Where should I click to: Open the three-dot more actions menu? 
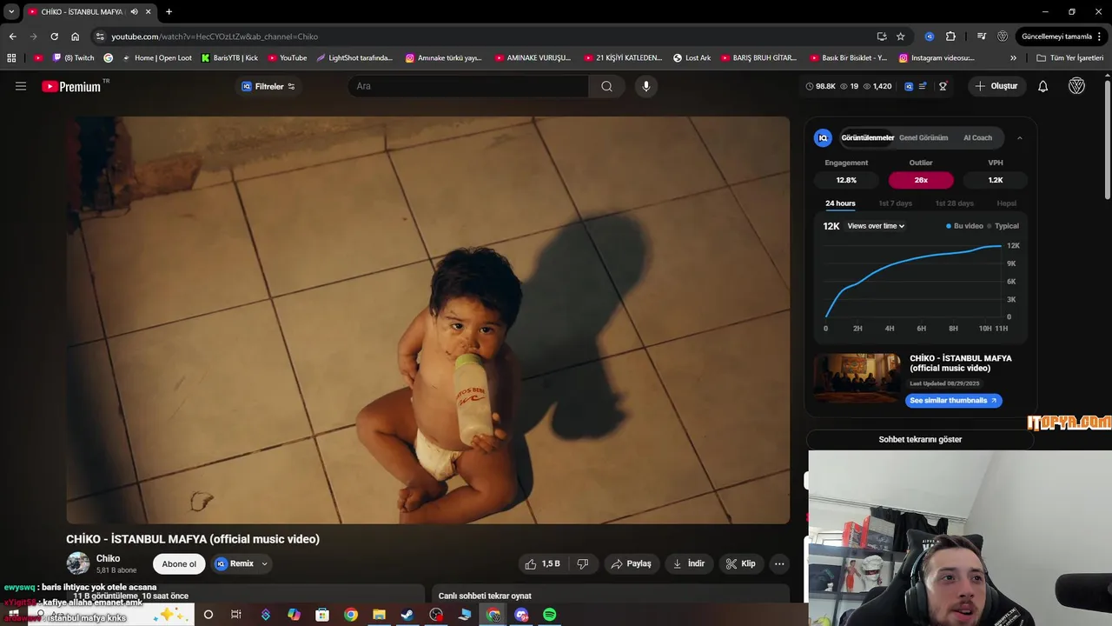pos(779,564)
